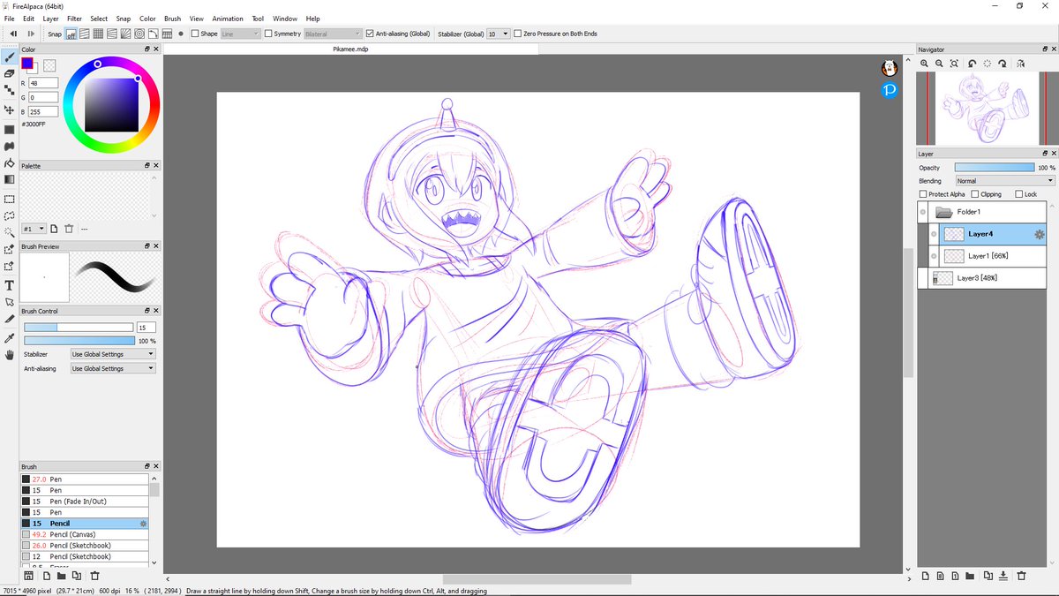Select the Hand pan tool
Image resolution: width=1059 pixels, height=596 pixels.
coord(9,355)
